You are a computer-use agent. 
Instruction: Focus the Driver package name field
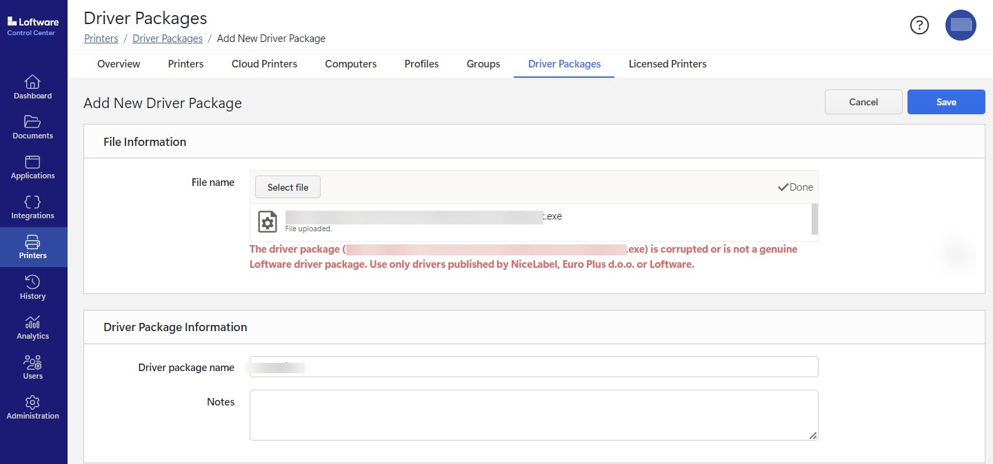pyautogui.click(x=534, y=367)
